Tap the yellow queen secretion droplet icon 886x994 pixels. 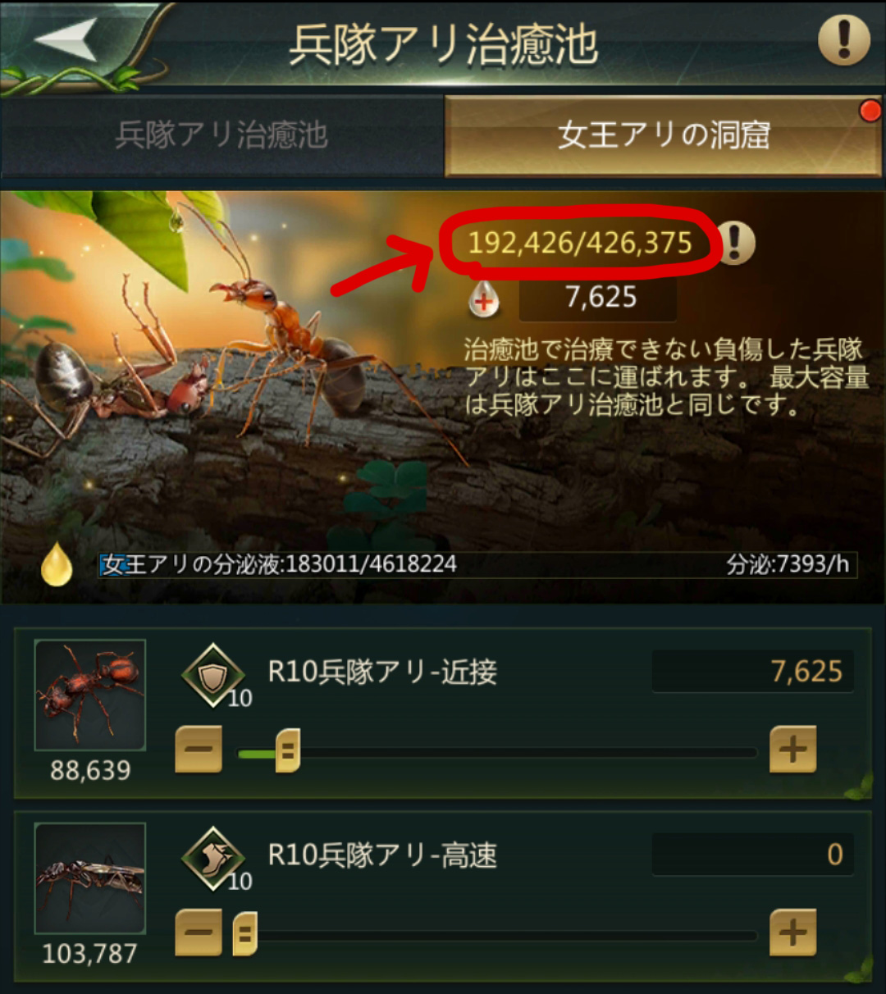coord(57,563)
